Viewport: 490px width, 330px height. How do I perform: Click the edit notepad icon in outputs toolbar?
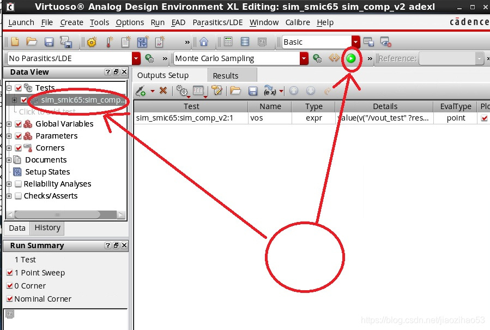216,91
